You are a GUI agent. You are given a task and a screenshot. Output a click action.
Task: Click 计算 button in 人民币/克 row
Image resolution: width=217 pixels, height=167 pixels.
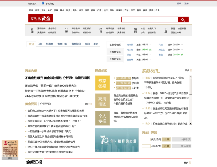[x=166, y=146]
